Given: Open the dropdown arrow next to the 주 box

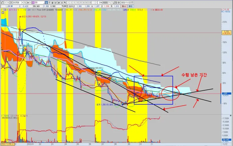Looking at the screenshot, I should point(8,3).
